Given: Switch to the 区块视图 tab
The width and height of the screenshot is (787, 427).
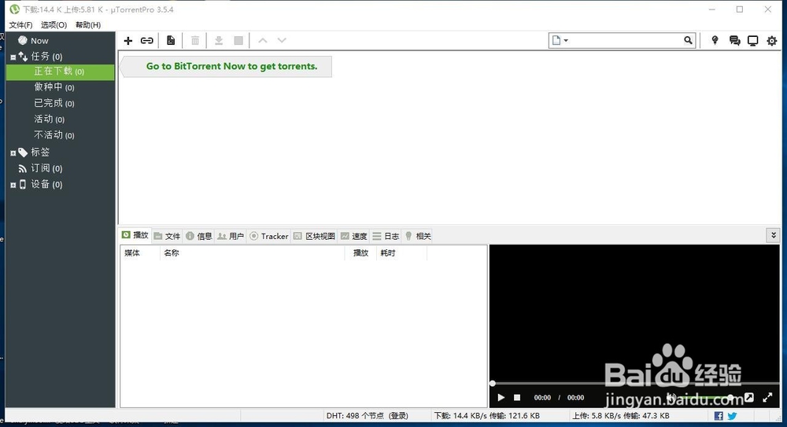Looking at the screenshot, I should click(x=314, y=236).
